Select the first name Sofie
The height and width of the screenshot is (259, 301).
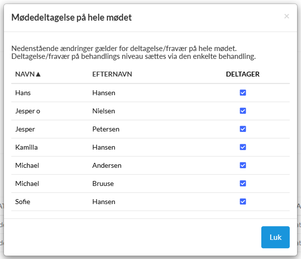(24, 202)
